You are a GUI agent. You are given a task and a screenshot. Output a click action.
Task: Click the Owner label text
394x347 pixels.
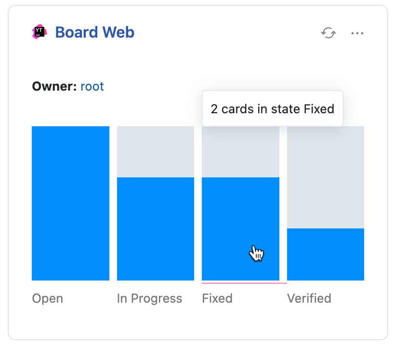(54, 86)
